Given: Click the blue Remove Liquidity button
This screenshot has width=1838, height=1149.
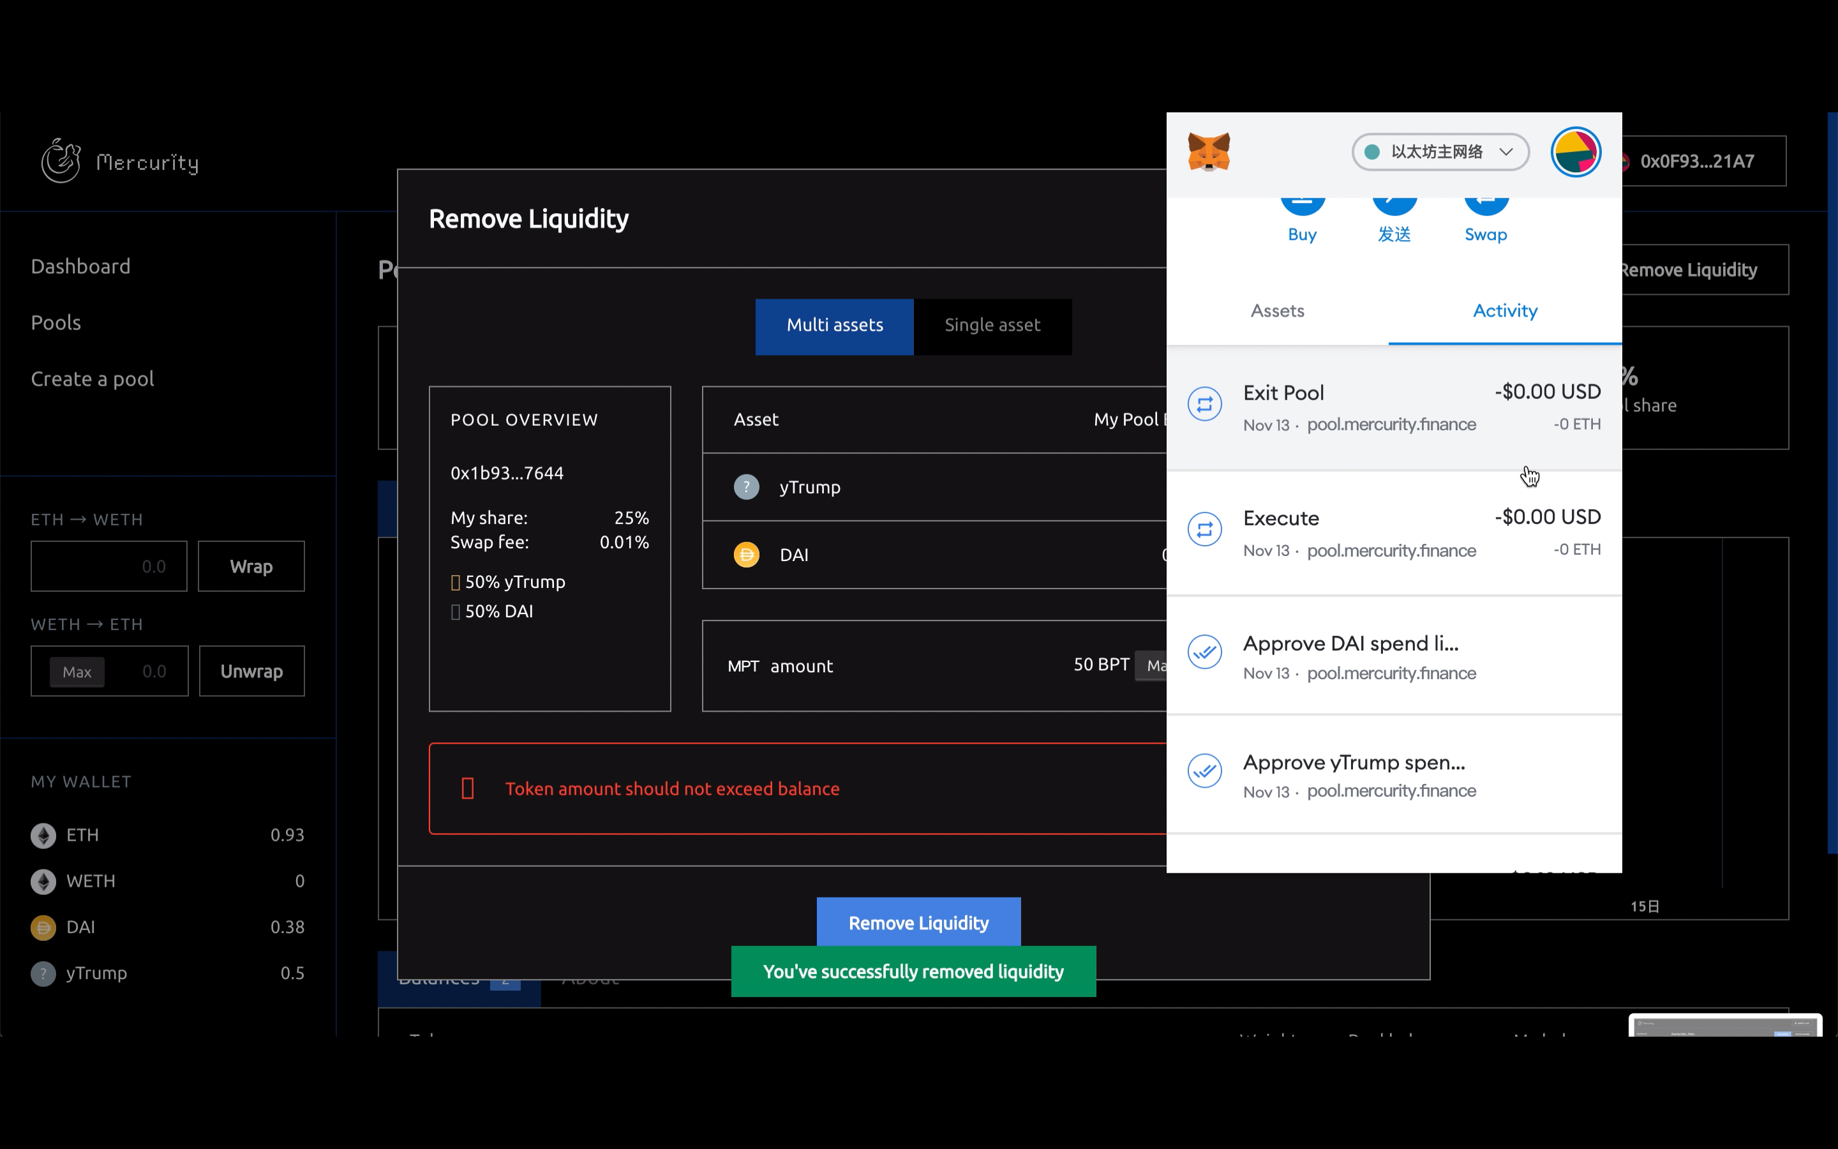Looking at the screenshot, I should [x=918, y=922].
